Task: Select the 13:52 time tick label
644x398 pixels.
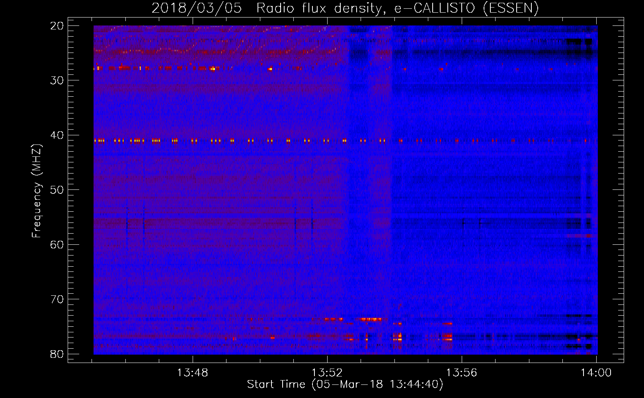Action: click(327, 373)
